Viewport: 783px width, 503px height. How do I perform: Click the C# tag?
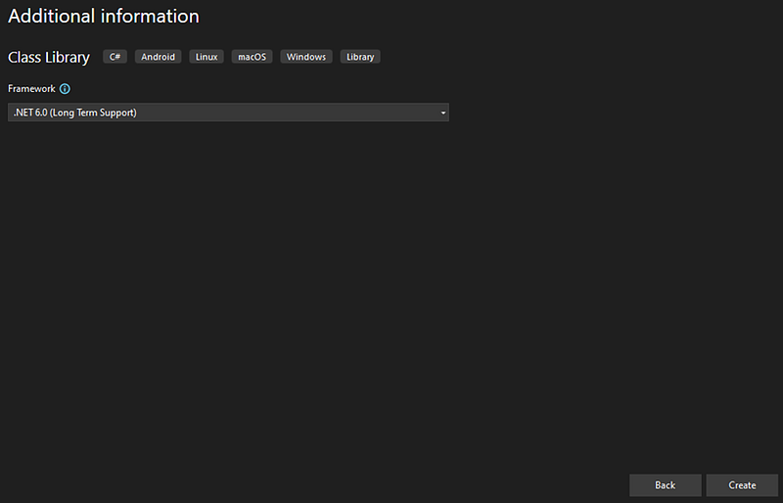(115, 57)
